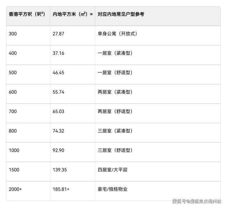Click the 四居室/大平层 cell
227x206 pixels.
click(x=112, y=169)
